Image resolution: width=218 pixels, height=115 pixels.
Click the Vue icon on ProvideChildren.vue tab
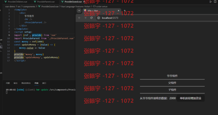coord(6,2)
